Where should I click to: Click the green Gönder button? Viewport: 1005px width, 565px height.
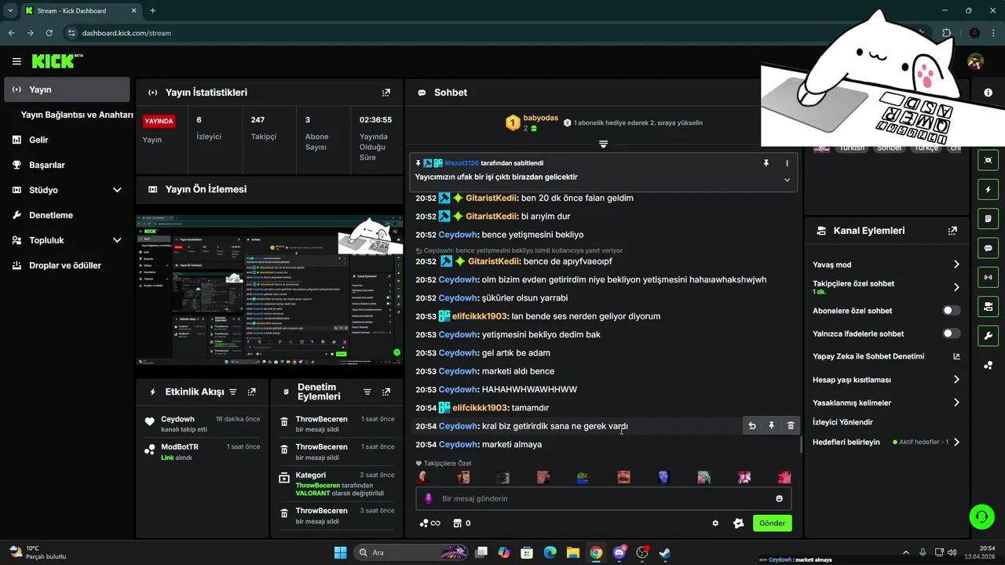(773, 523)
